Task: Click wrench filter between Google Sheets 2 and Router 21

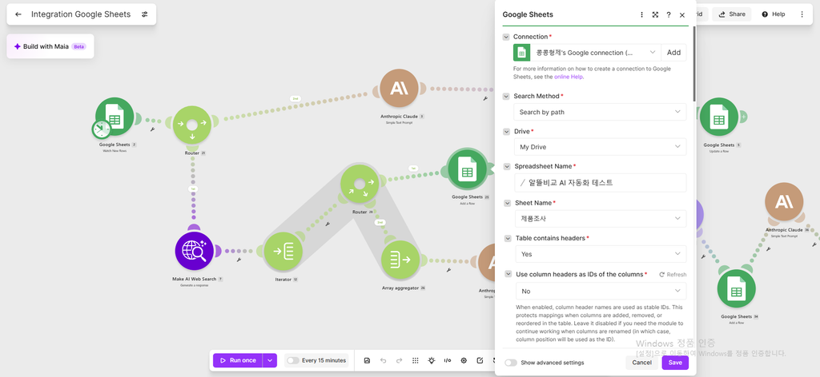Action: pyautogui.click(x=152, y=129)
